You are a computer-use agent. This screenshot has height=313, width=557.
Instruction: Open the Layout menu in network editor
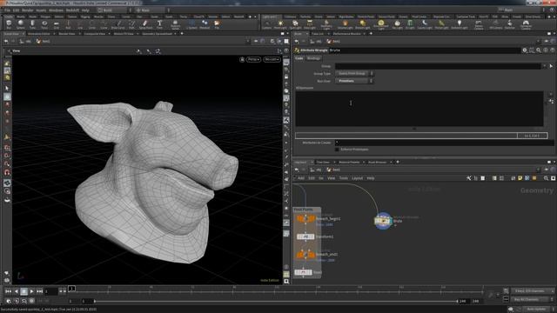(x=357, y=178)
